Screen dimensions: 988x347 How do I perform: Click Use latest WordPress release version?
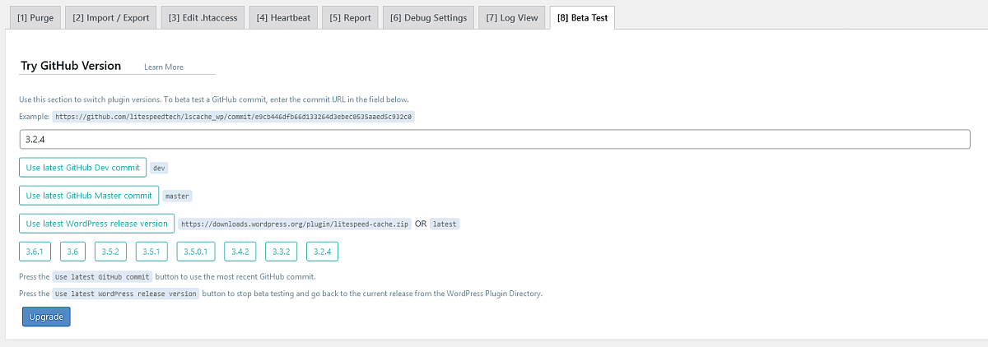(x=96, y=224)
